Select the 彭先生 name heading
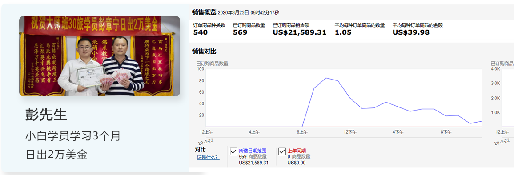 (x=46, y=115)
